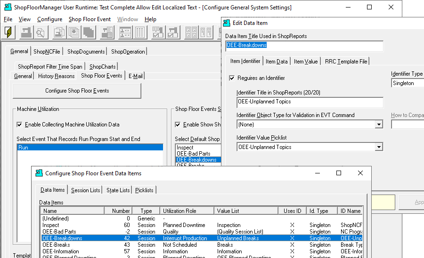The height and width of the screenshot is (258, 424).
Task: Click the Data Item Title input field
Action: [304, 46]
